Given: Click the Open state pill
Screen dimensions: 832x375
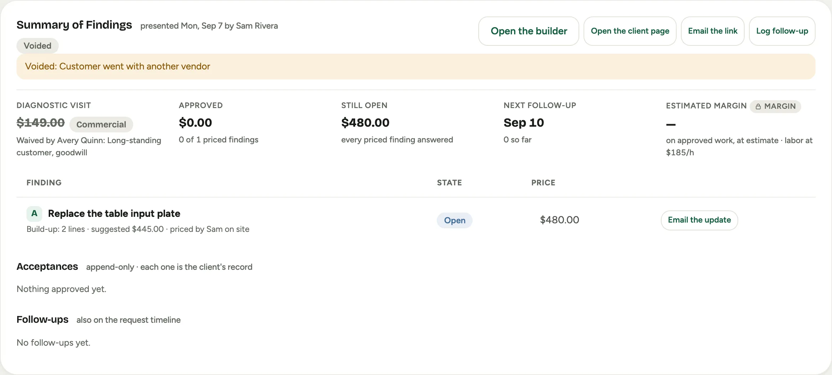Looking at the screenshot, I should 455,220.
